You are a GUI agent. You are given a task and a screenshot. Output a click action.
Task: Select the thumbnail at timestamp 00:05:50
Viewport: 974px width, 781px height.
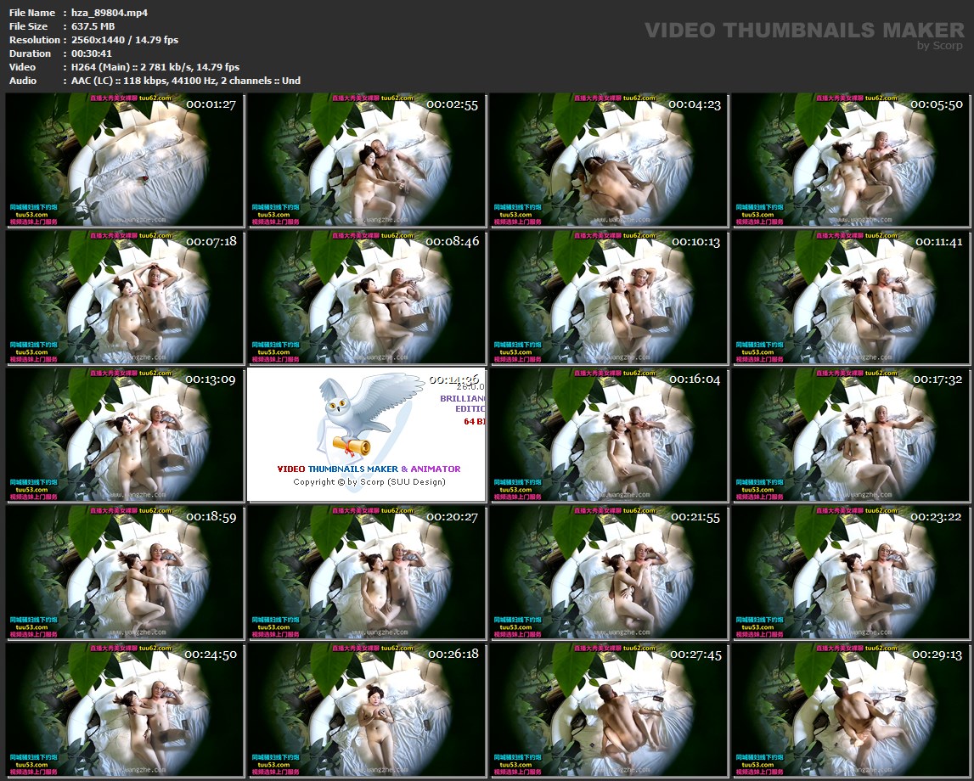pyautogui.click(x=852, y=160)
